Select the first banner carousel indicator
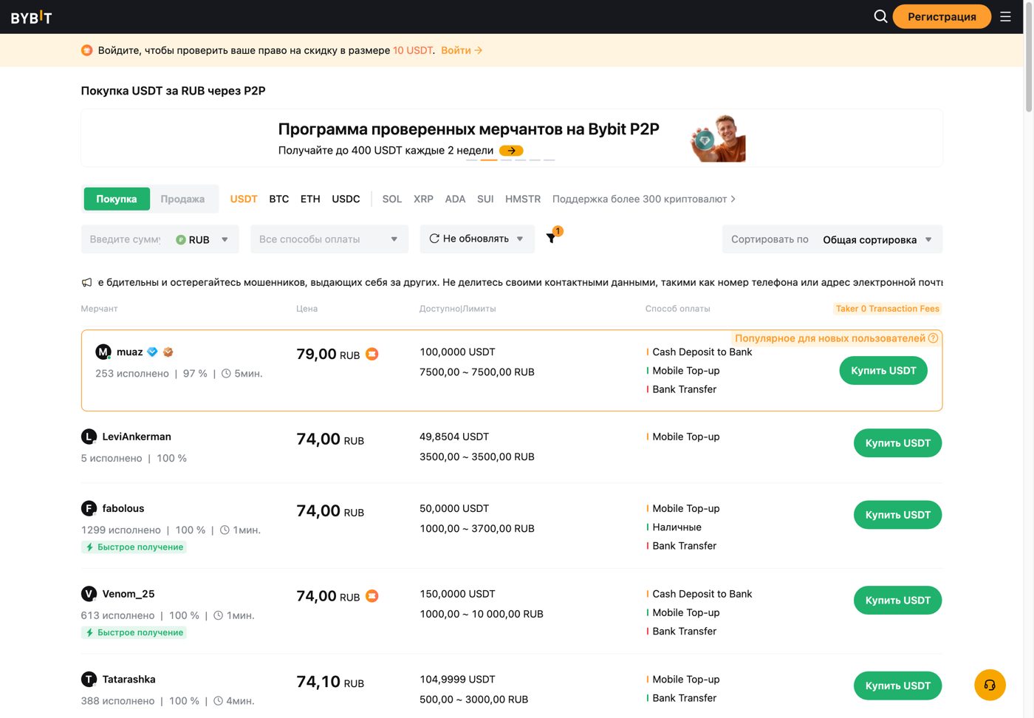 point(471,160)
